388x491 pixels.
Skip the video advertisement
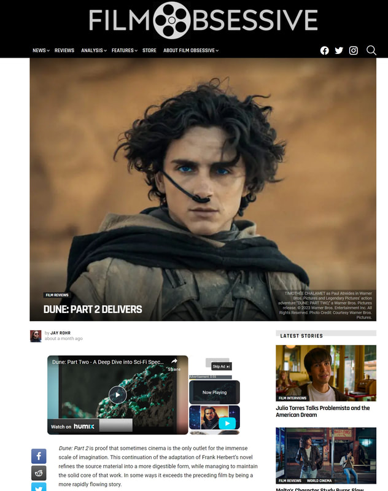pyautogui.click(x=221, y=366)
